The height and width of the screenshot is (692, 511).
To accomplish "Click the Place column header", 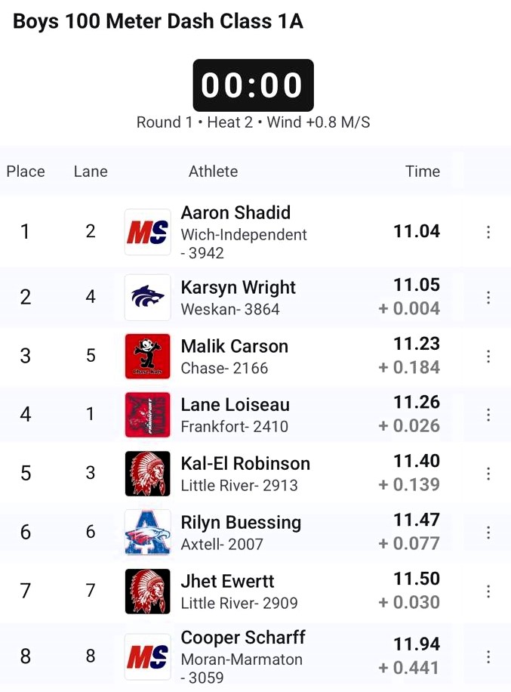I will (26, 171).
